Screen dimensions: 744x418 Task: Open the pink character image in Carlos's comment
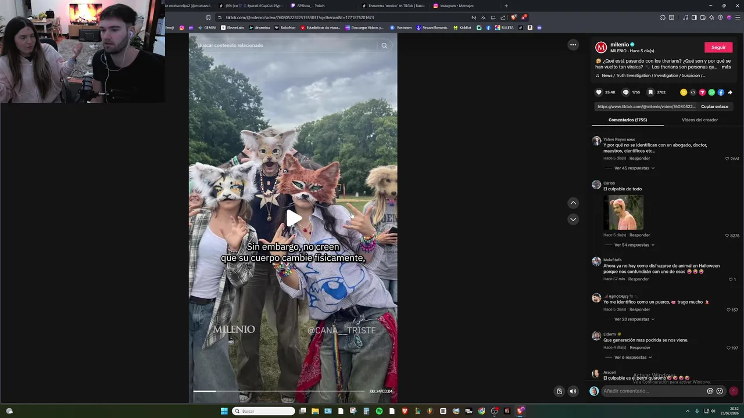pyautogui.click(x=623, y=212)
